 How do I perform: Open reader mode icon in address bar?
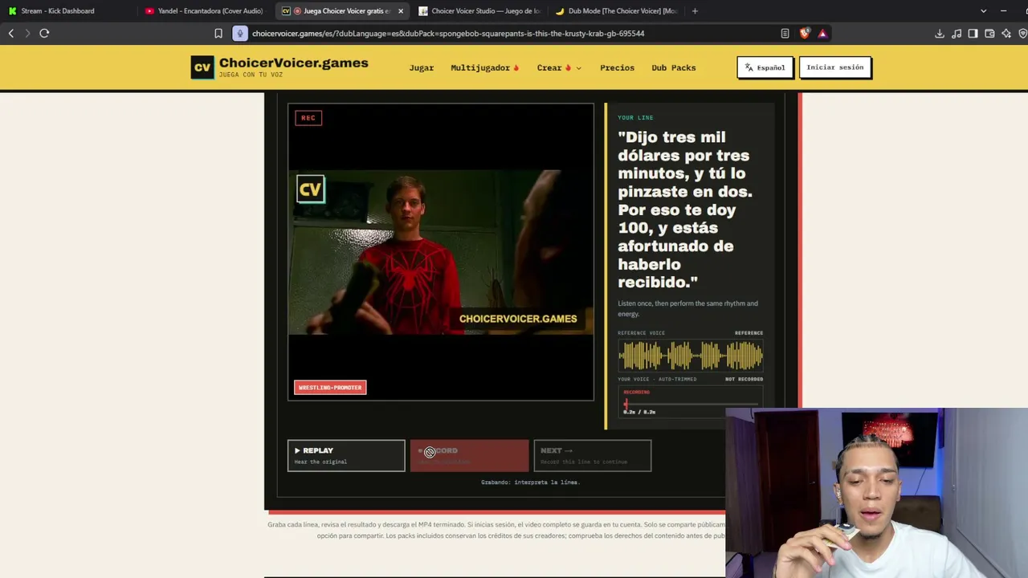pos(785,34)
